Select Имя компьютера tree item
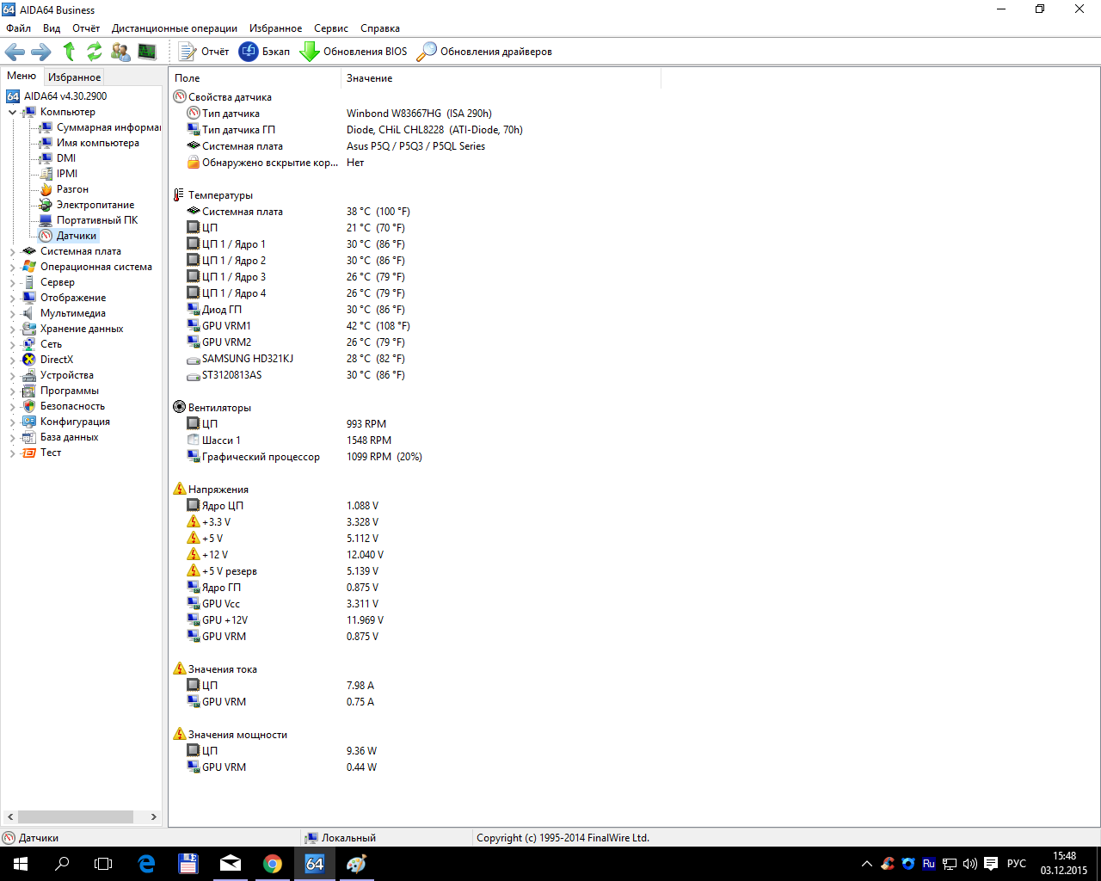The width and height of the screenshot is (1101, 881). click(x=97, y=143)
